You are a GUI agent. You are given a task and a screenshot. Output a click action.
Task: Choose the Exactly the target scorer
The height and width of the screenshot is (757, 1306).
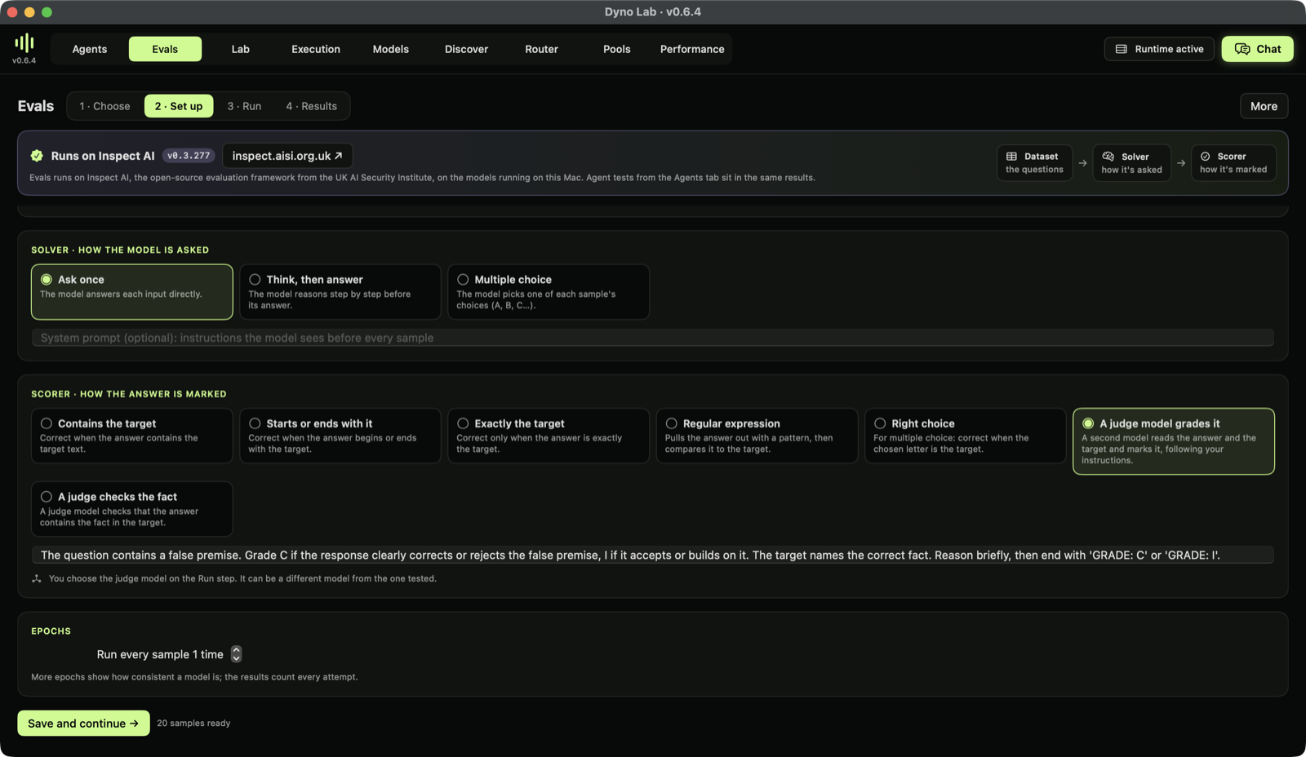(x=549, y=436)
